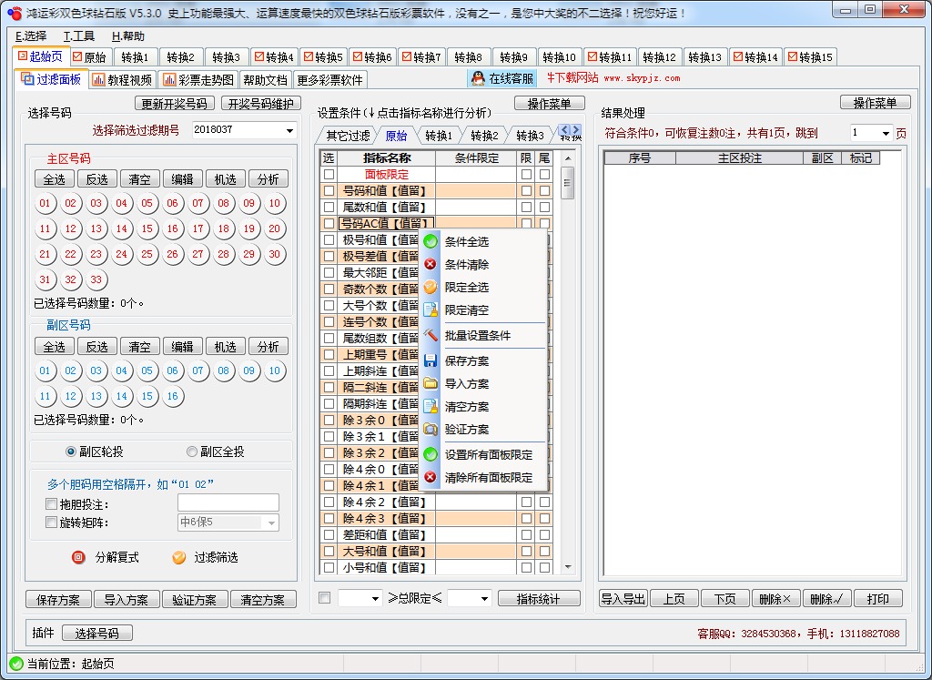Click the 批量设置条件 hammer icon
Viewport: 932px width, 680px height.
coord(431,335)
